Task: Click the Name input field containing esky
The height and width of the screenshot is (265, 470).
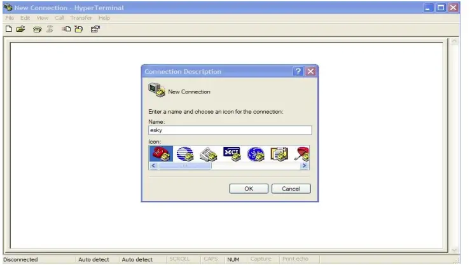Action: [x=230, y=130]
